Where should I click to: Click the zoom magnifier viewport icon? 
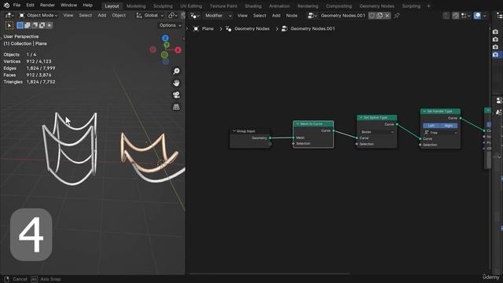[x=176, y=72]
